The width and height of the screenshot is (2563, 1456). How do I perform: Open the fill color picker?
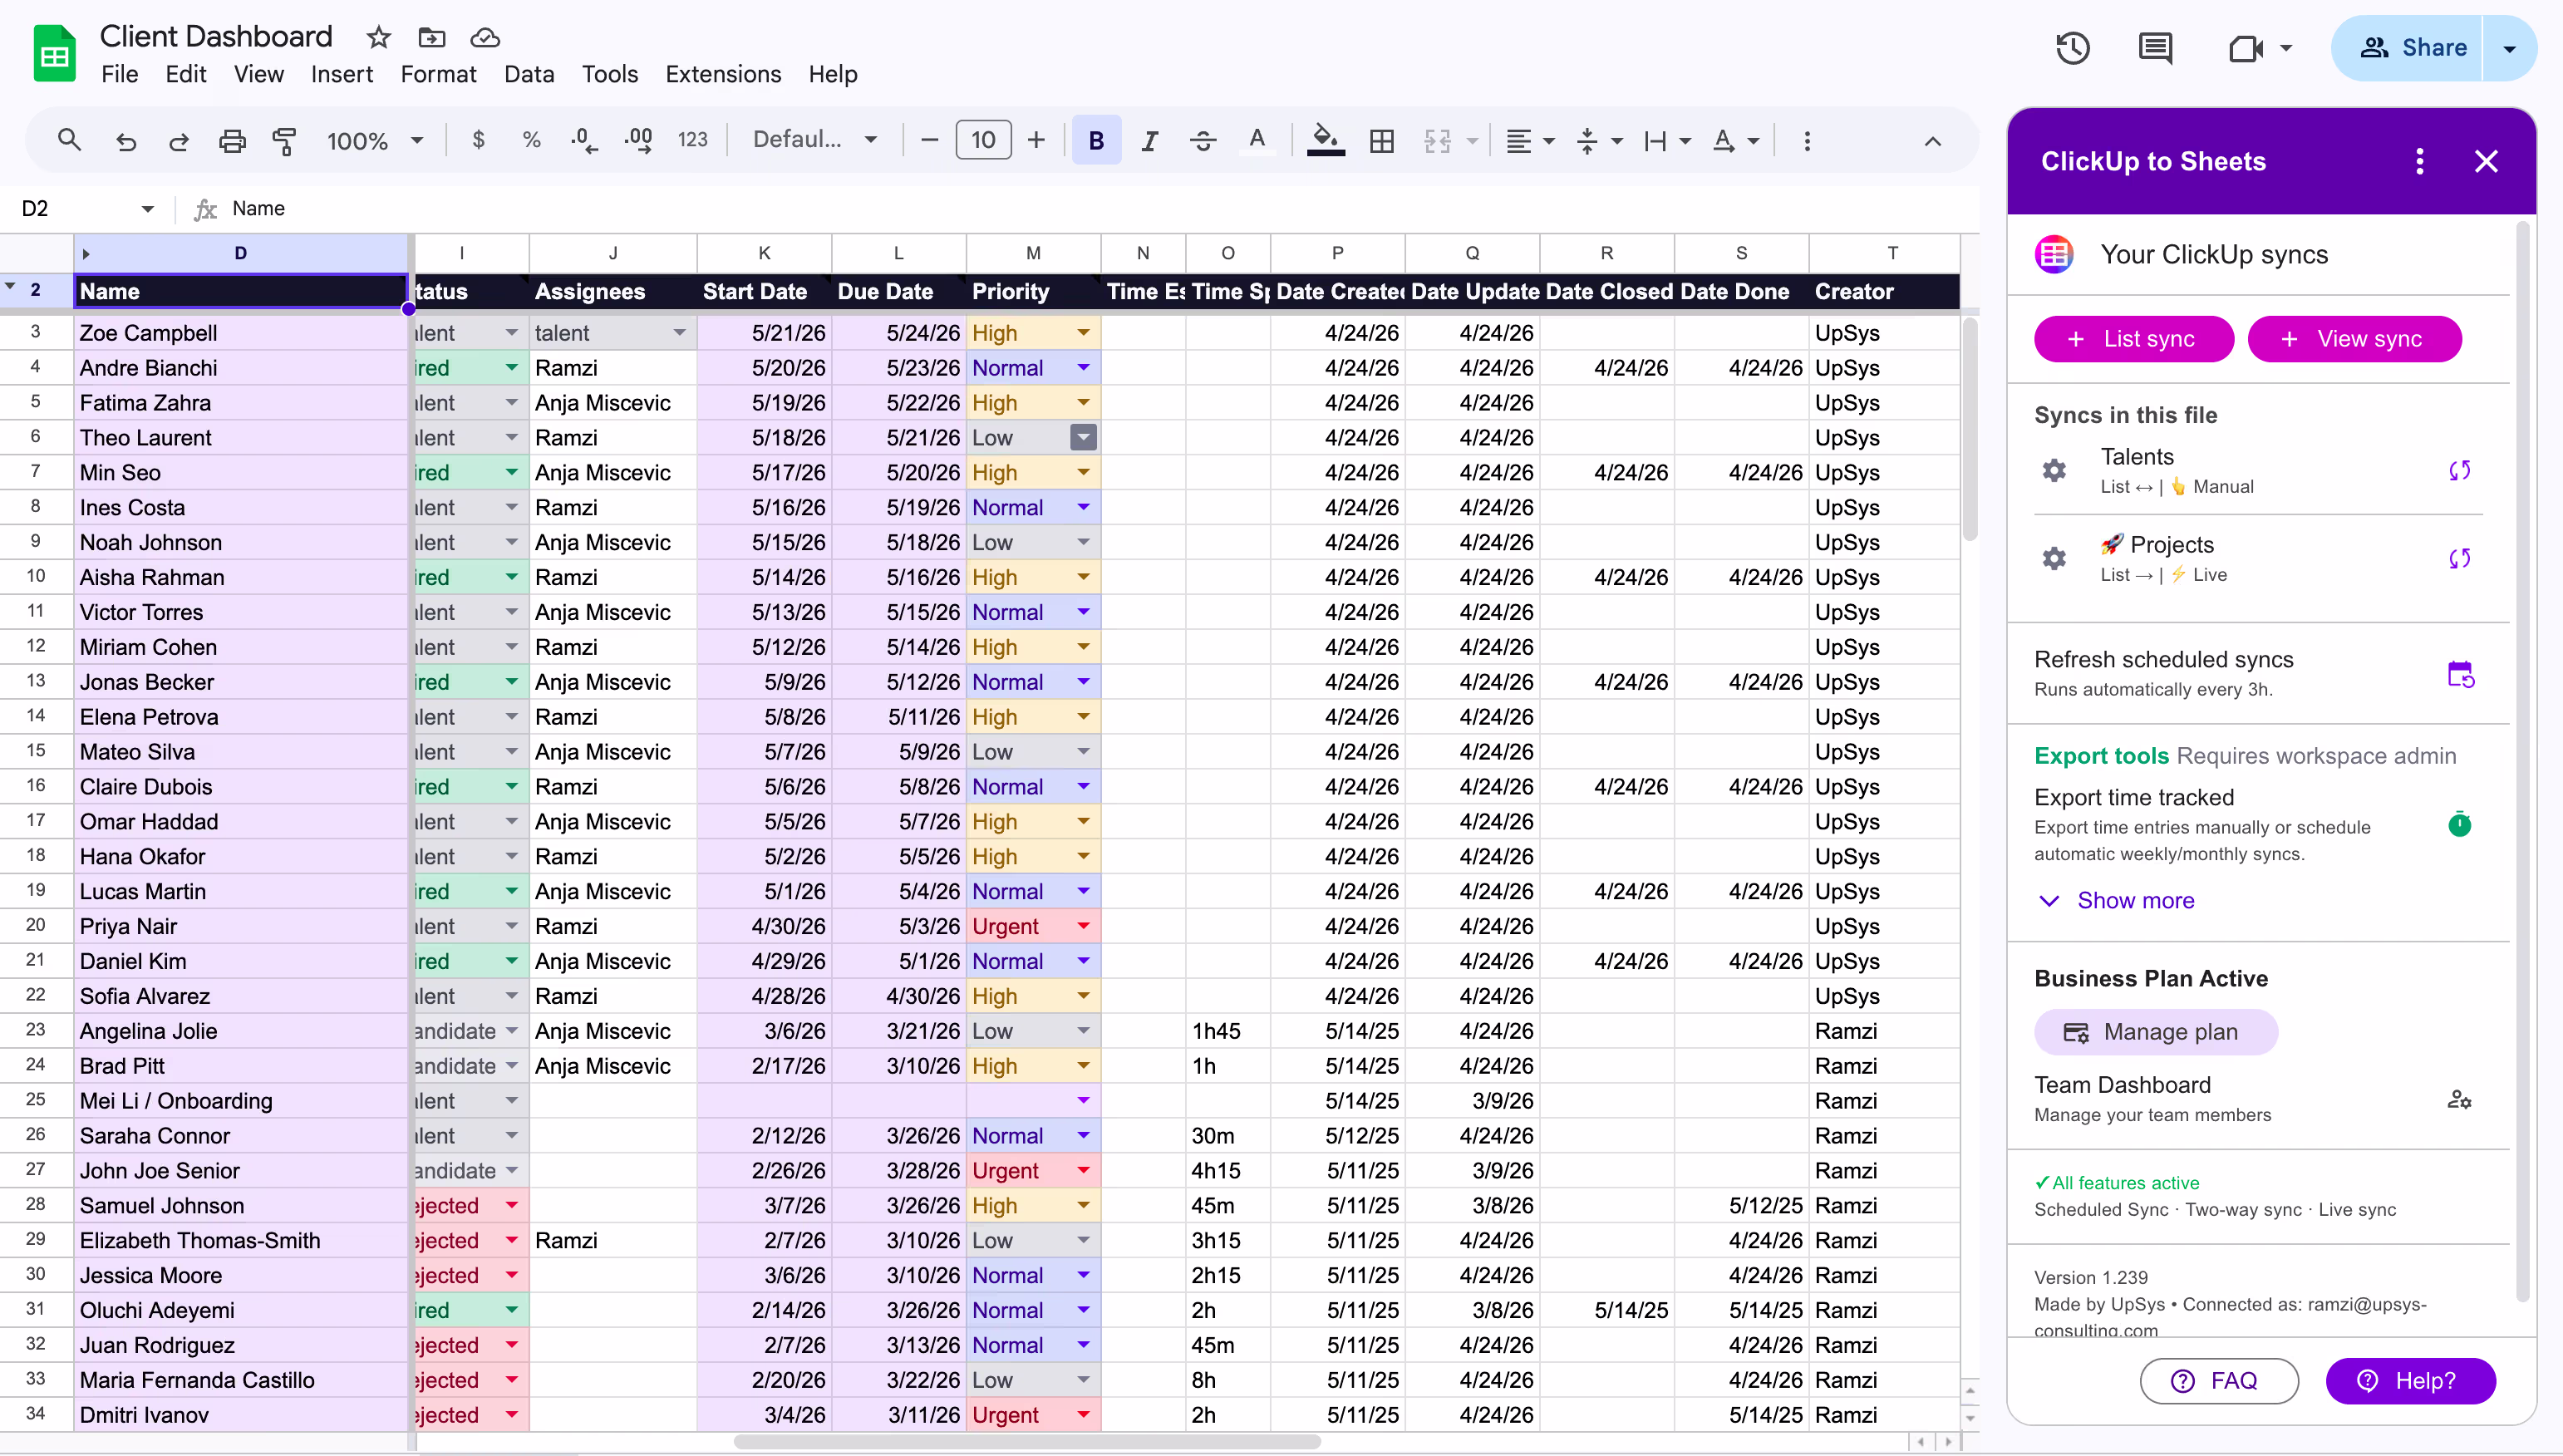1326,141
